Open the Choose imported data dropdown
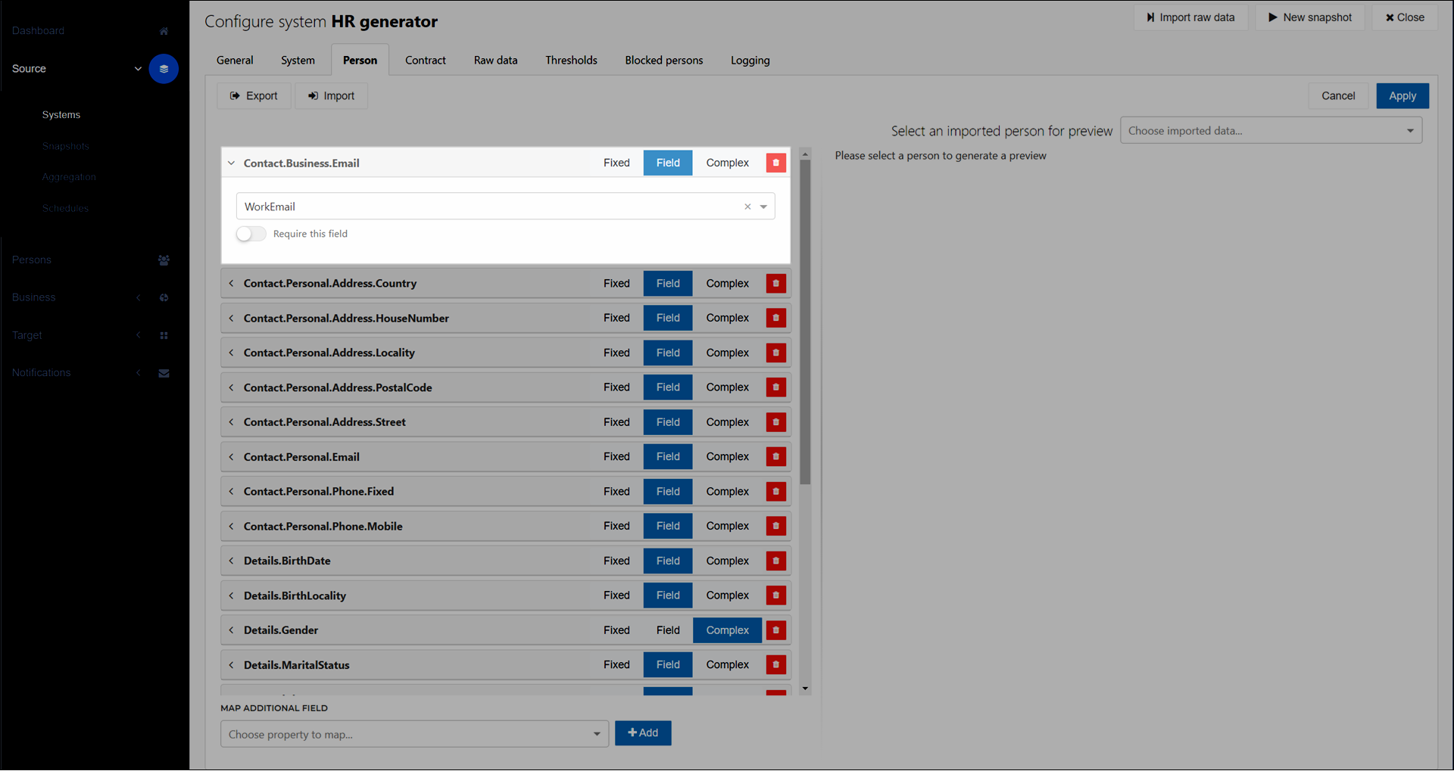 coord(1271,130)
